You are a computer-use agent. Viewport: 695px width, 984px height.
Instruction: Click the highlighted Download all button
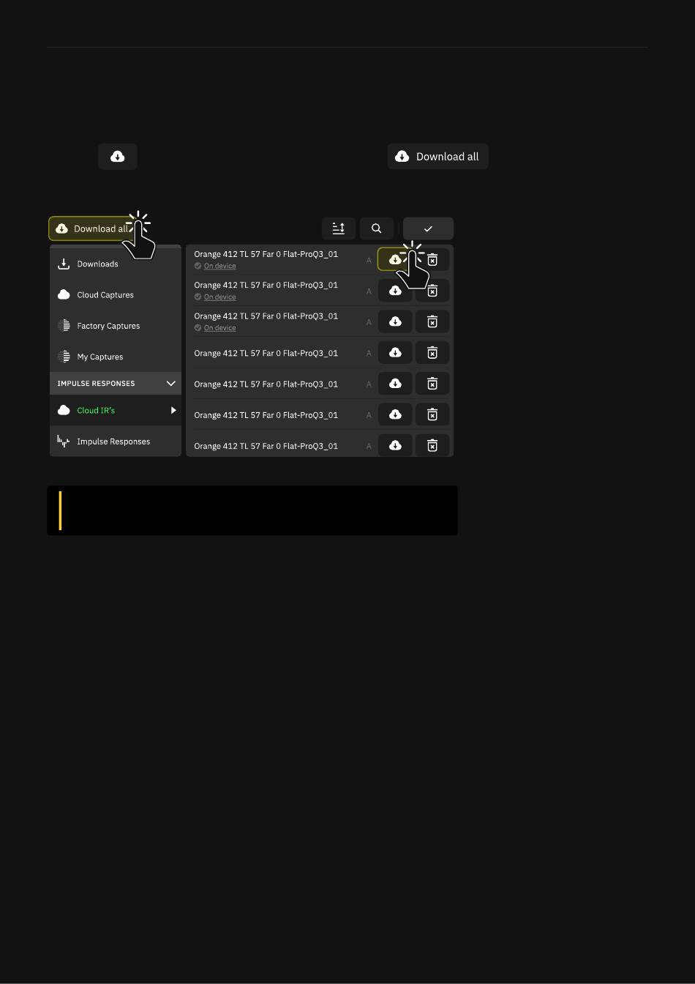(93, 228)
